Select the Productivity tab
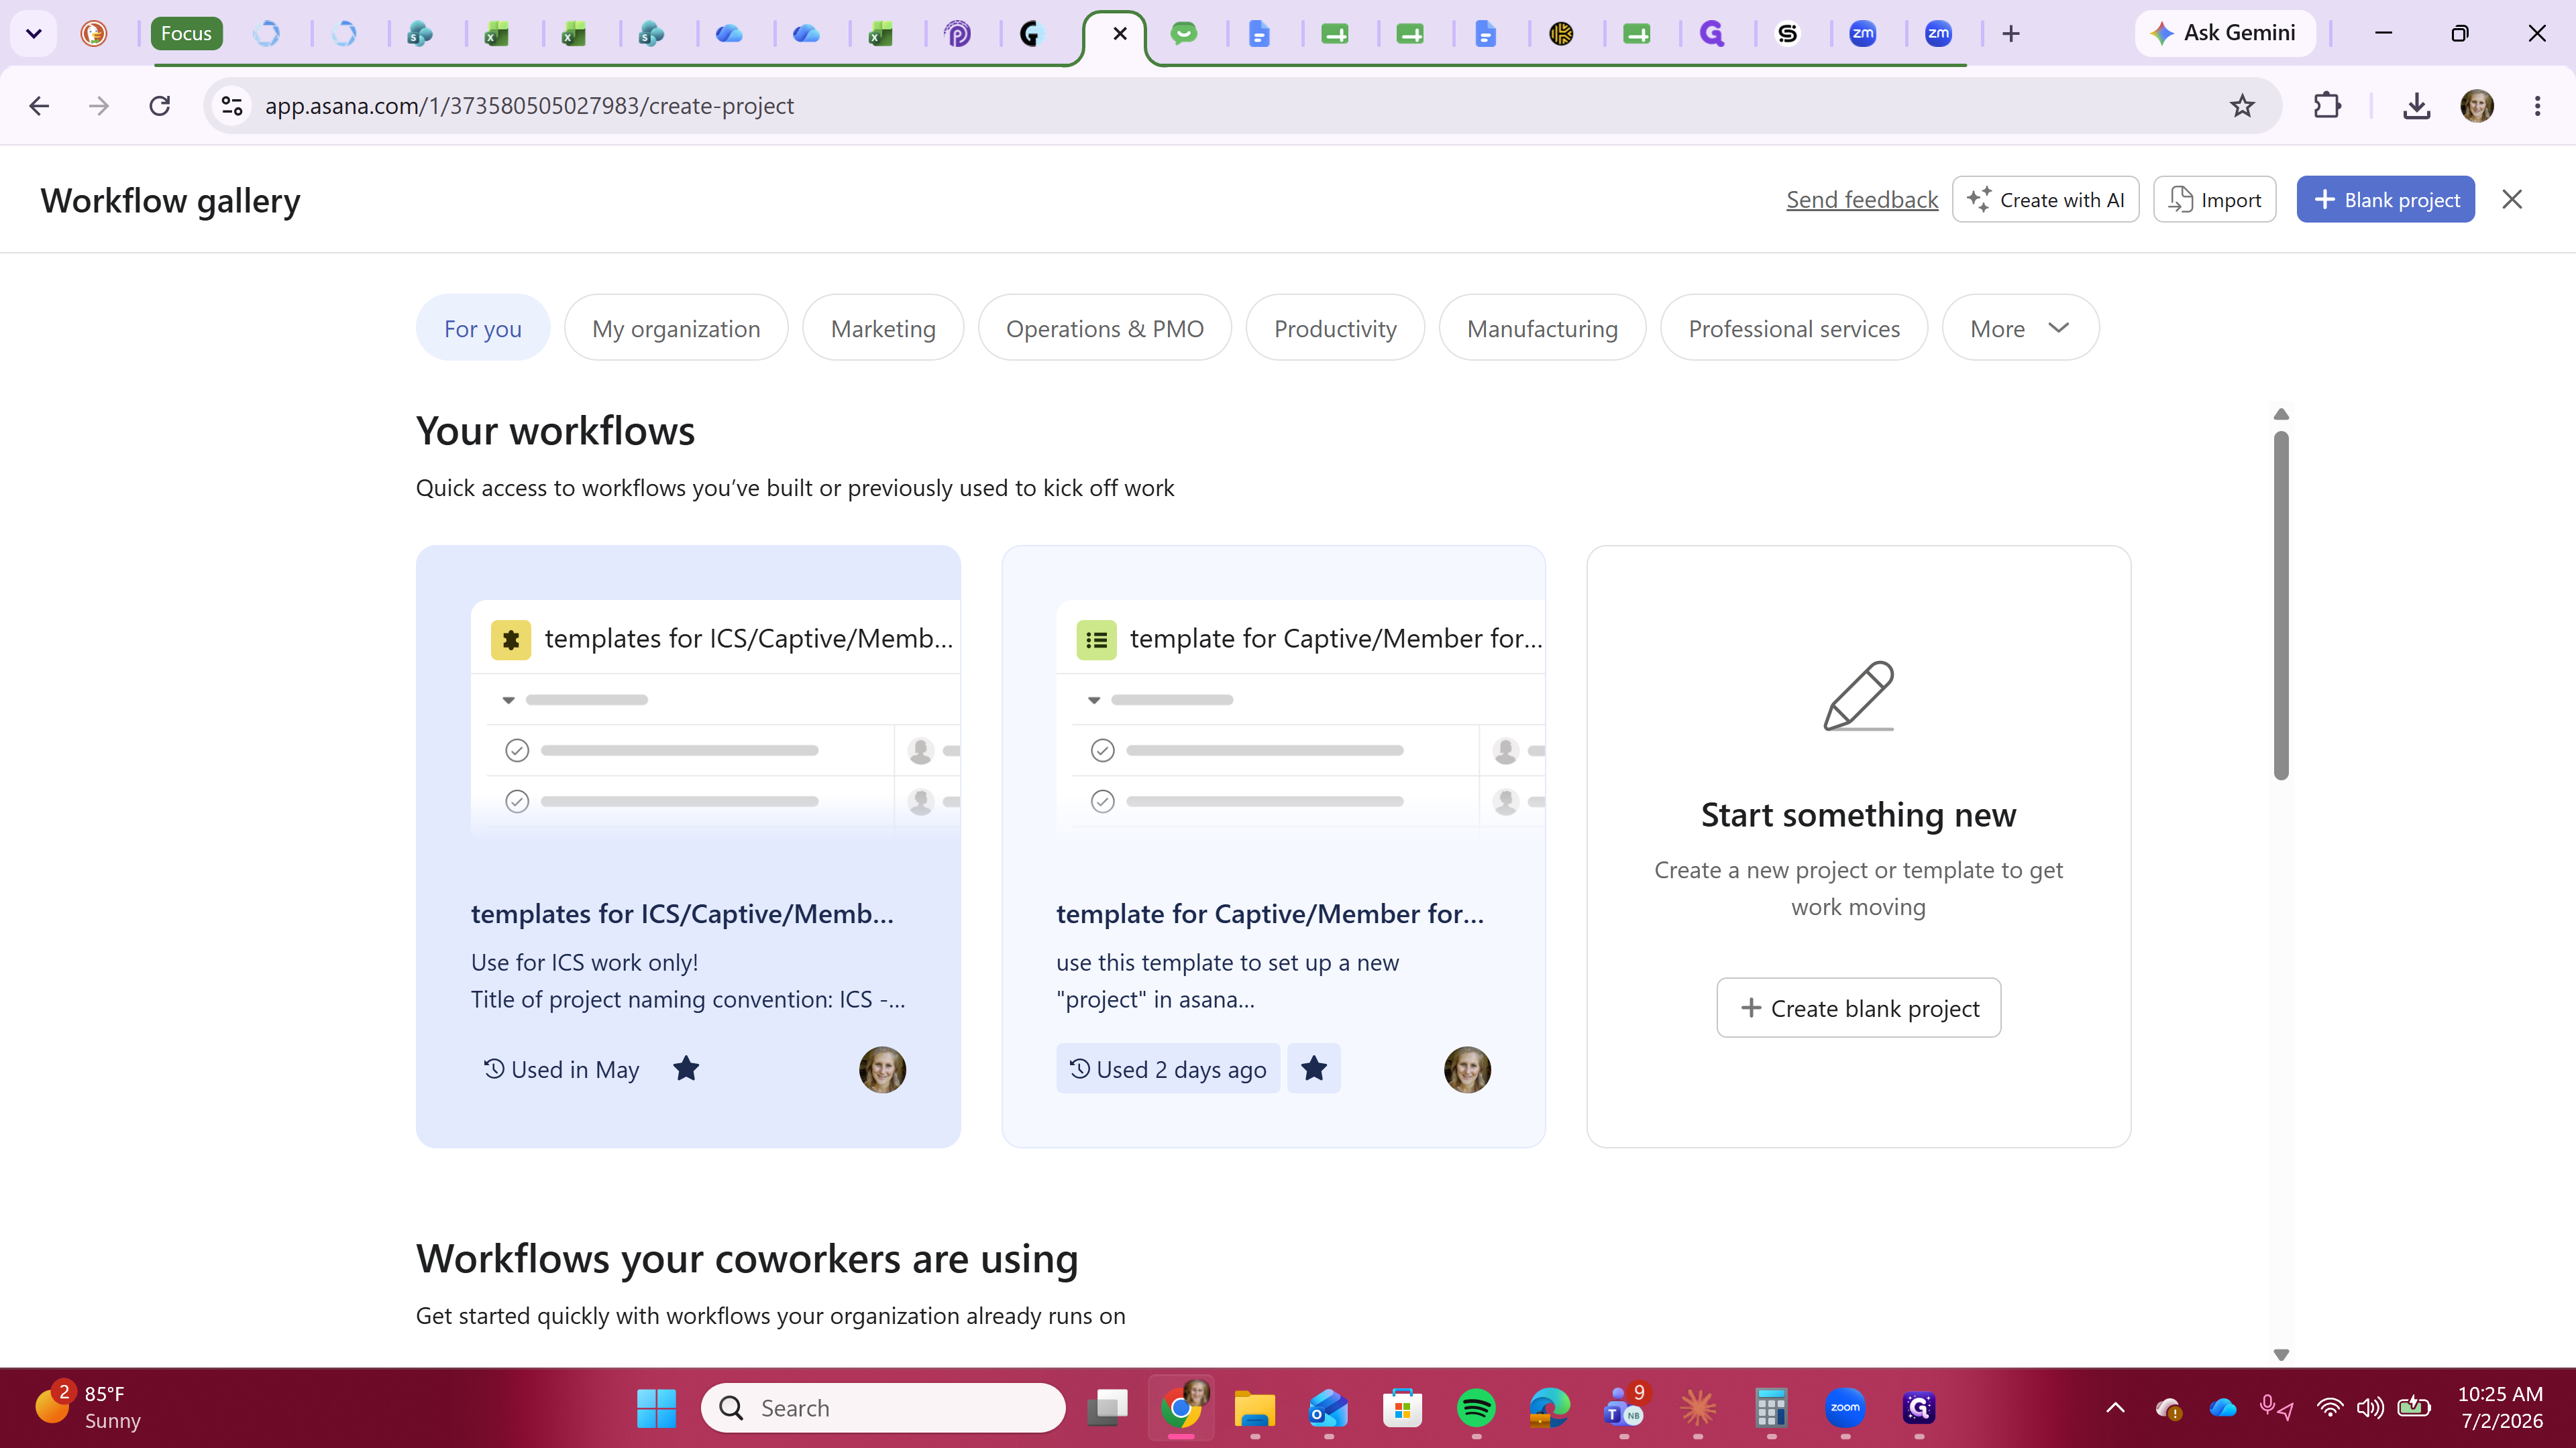Image resolution: width=2576 pixels, height=1448 pixels. pyautogui.click(x=1335, y=328)
